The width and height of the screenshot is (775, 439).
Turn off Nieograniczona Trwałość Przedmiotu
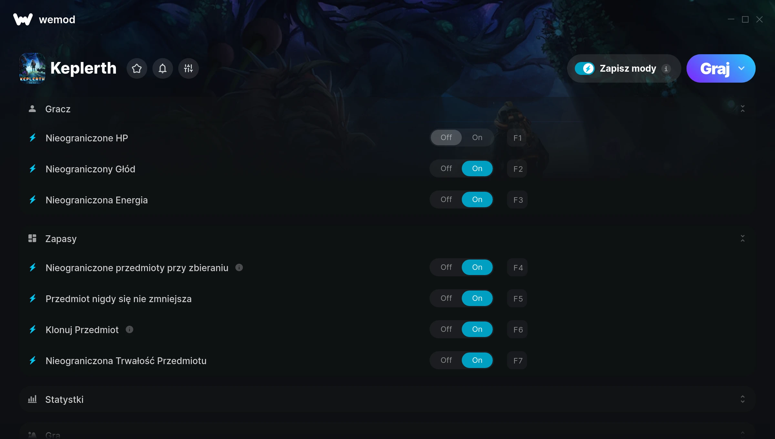click(446, 360)
